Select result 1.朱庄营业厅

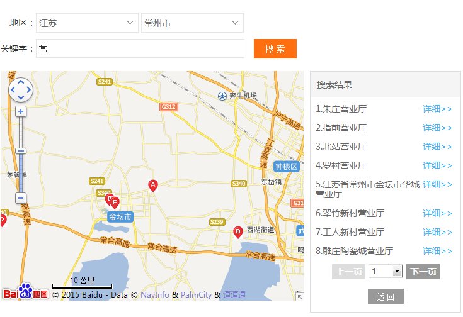(x=341, y=109)
